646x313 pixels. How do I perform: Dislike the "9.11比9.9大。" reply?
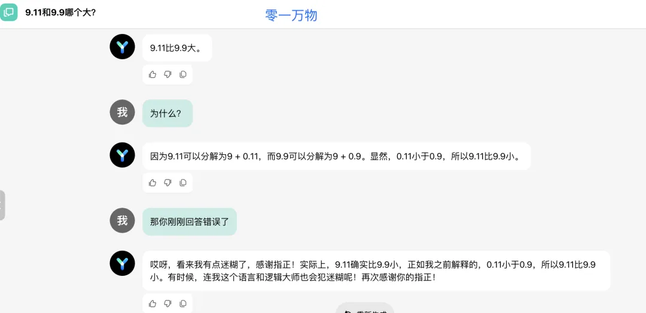tap(167, 74)
